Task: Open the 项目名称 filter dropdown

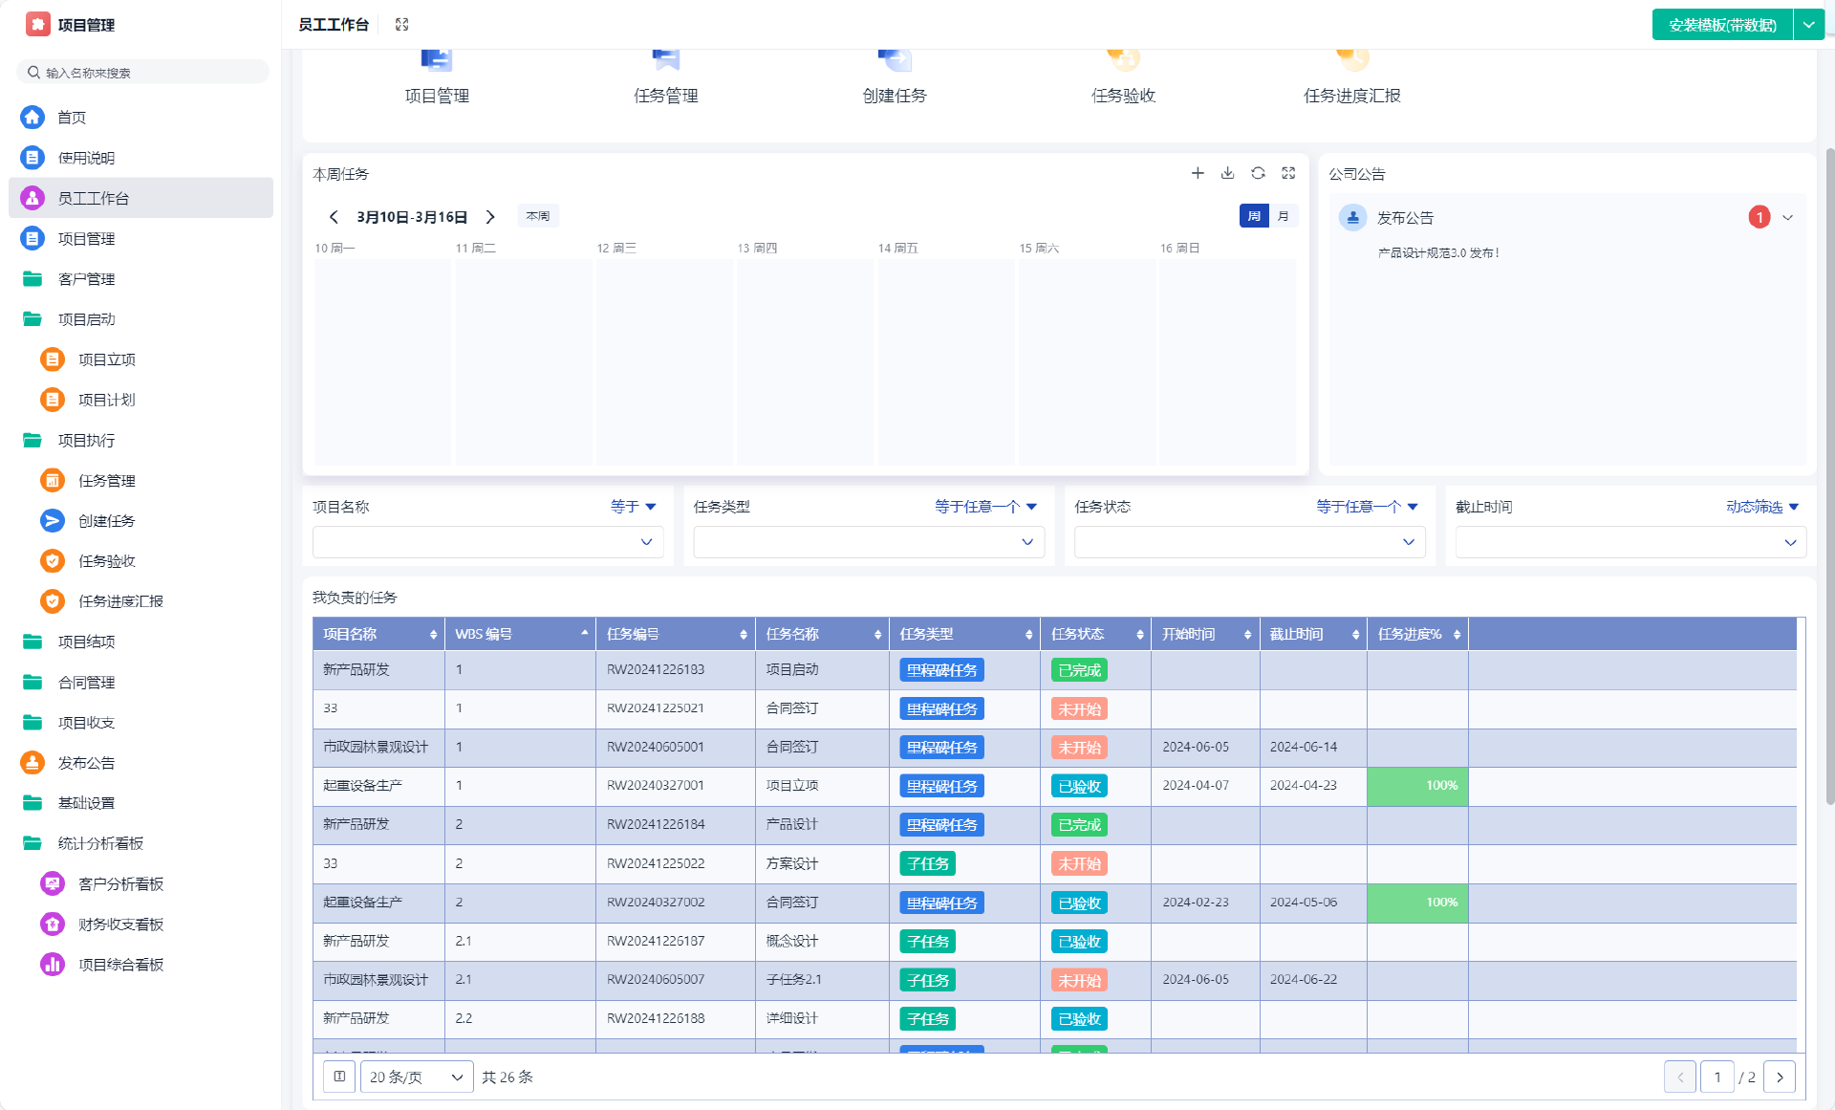Action: click(487, 542)
